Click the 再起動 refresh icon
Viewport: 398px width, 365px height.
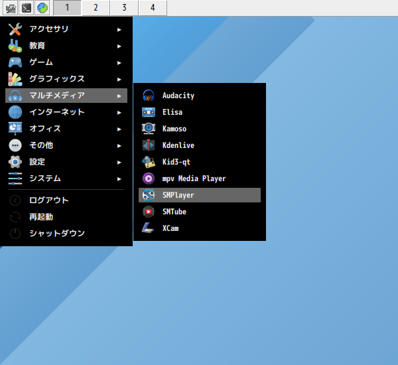[15, 217]
